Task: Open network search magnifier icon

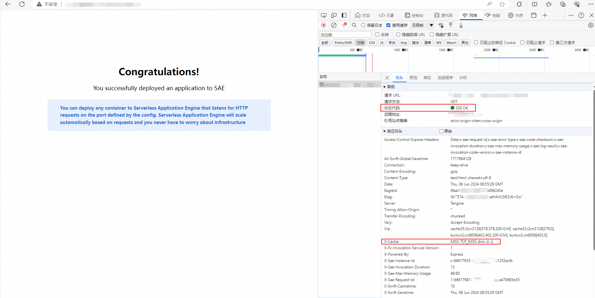Action: point(354,25)
